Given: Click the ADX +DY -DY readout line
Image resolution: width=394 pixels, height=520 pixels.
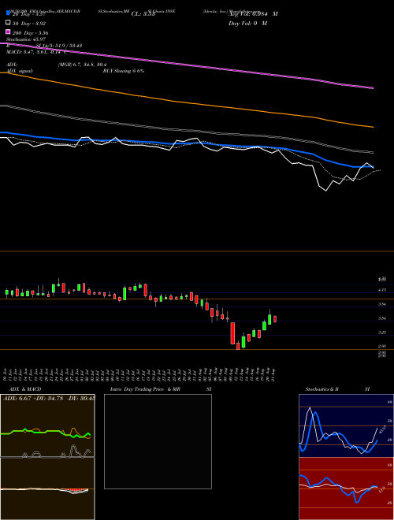Looking at the screenshot, I should coord(49,398).
